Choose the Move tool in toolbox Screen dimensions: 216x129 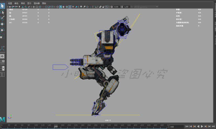click(2, 24)
